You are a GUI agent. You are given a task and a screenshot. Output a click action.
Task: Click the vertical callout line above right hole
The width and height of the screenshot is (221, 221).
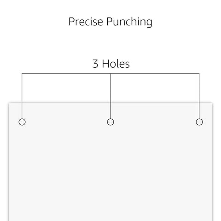click(x=199, y=96)
